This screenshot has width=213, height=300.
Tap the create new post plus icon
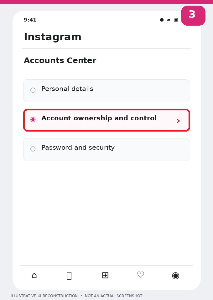tap(105, 275)
